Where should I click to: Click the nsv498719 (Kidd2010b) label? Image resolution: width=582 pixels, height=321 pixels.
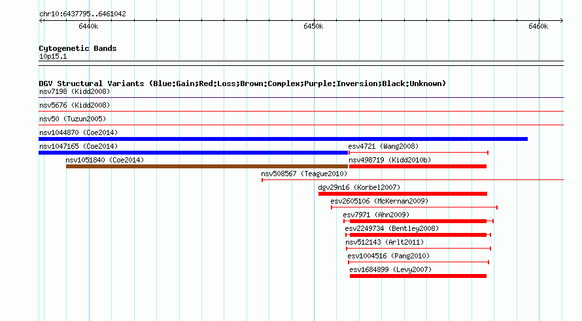pyautogui.click(x=390, y=160)
